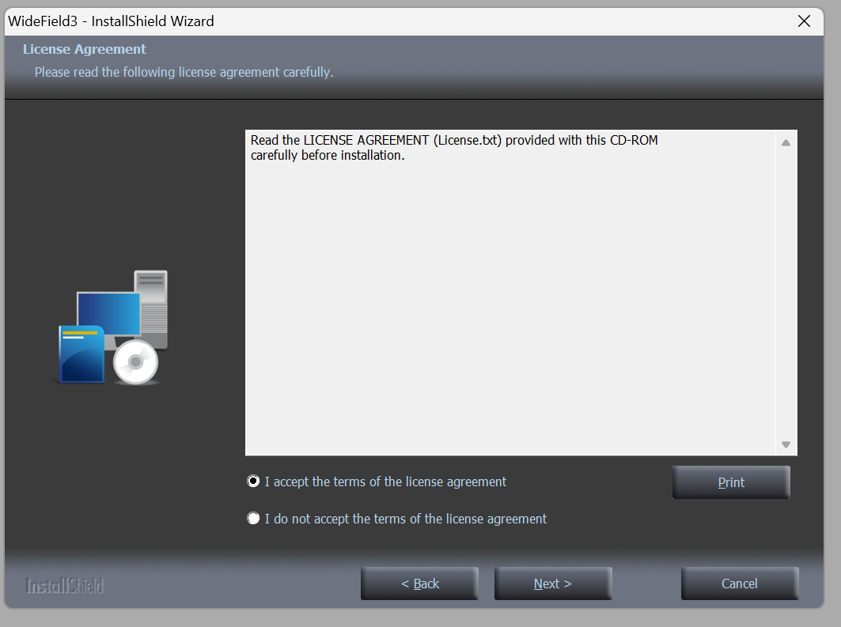841x627 pixels.
Task: Close the WideField3 InstallShield Wizard window
Action: pos(804,21)
